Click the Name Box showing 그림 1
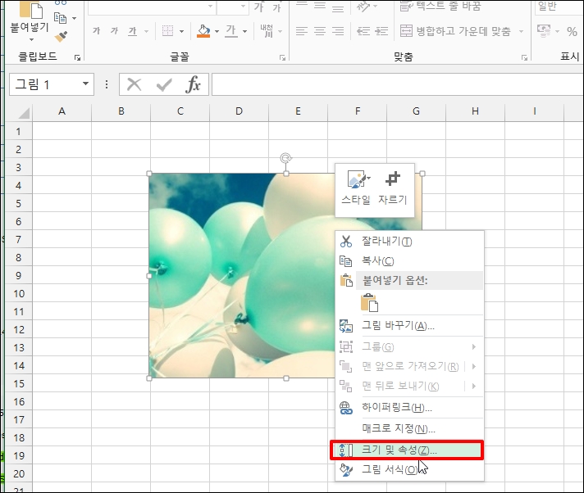This screenshot has width=584, height=493. tap(45, 84)
